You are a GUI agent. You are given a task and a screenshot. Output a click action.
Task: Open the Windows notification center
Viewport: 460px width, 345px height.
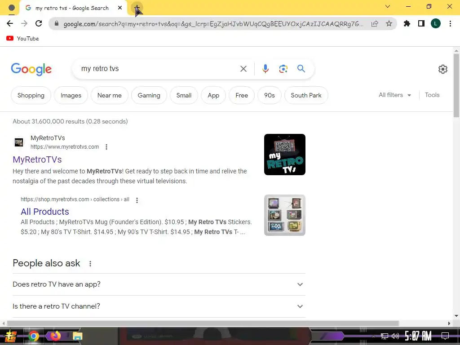tap(445, 336)
